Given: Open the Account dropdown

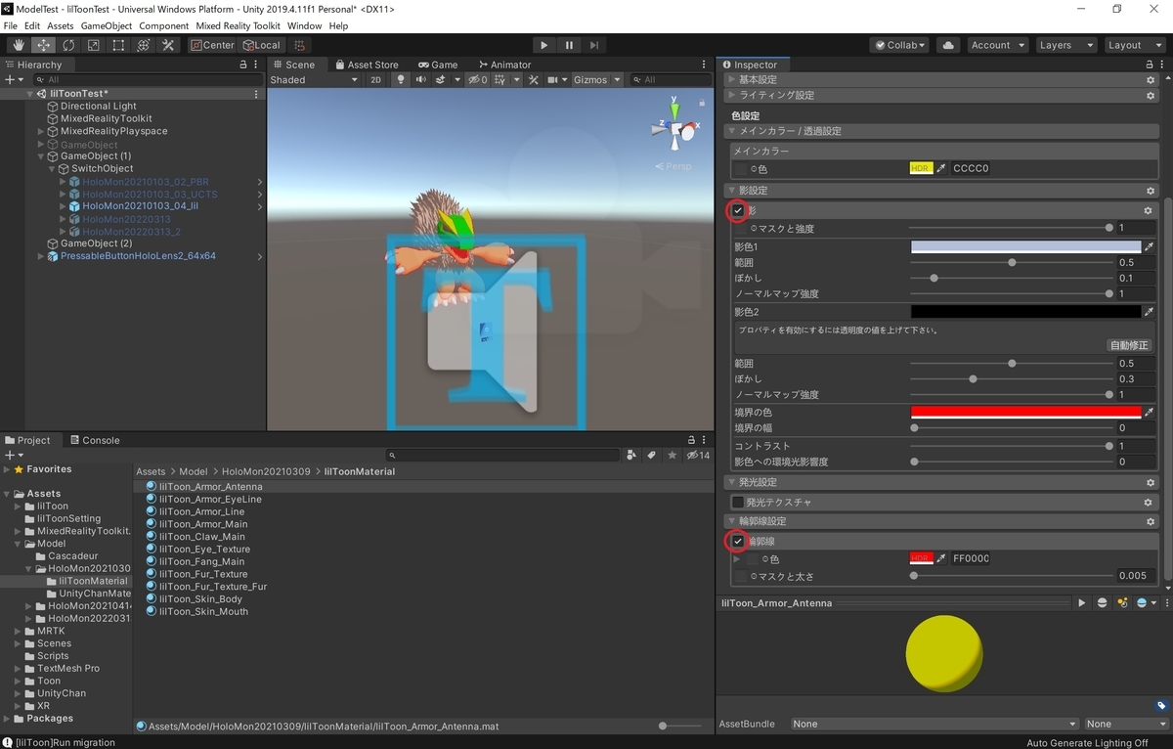Looking at the screenshot, I should pos(997,45).
